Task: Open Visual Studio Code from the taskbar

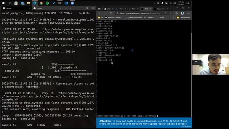Action: pyautogui.click(x=66, y=3)
